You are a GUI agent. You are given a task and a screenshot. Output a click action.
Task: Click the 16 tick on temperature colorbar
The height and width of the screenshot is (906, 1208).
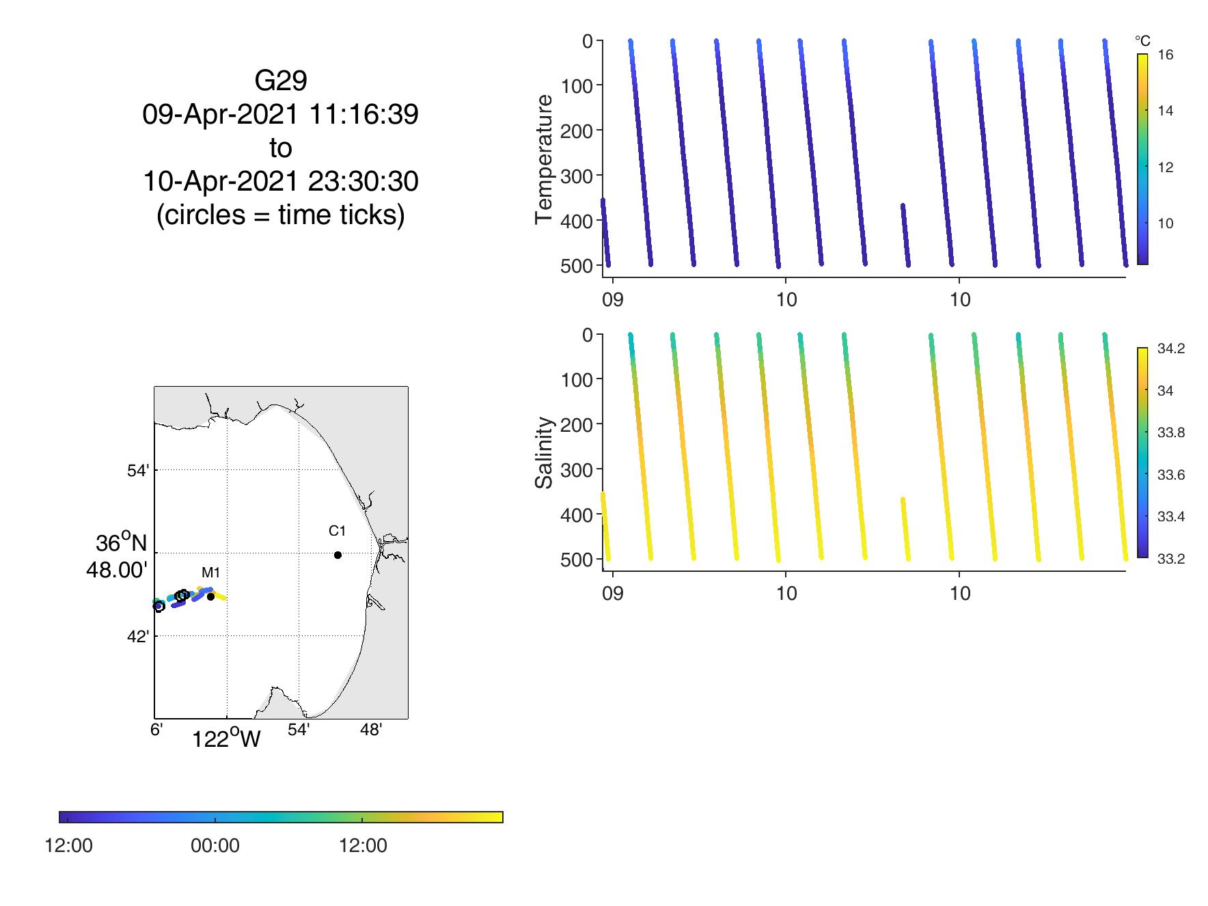coord(1166,55)
